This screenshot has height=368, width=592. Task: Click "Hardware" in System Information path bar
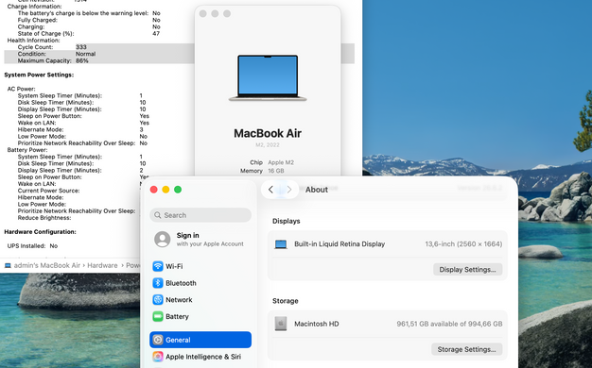click(x=102, y=265)
